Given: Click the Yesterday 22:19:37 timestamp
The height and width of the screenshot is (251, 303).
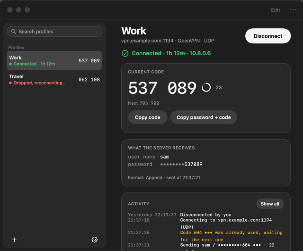Looking at the screenshot, I should click(x=152, y=215).
